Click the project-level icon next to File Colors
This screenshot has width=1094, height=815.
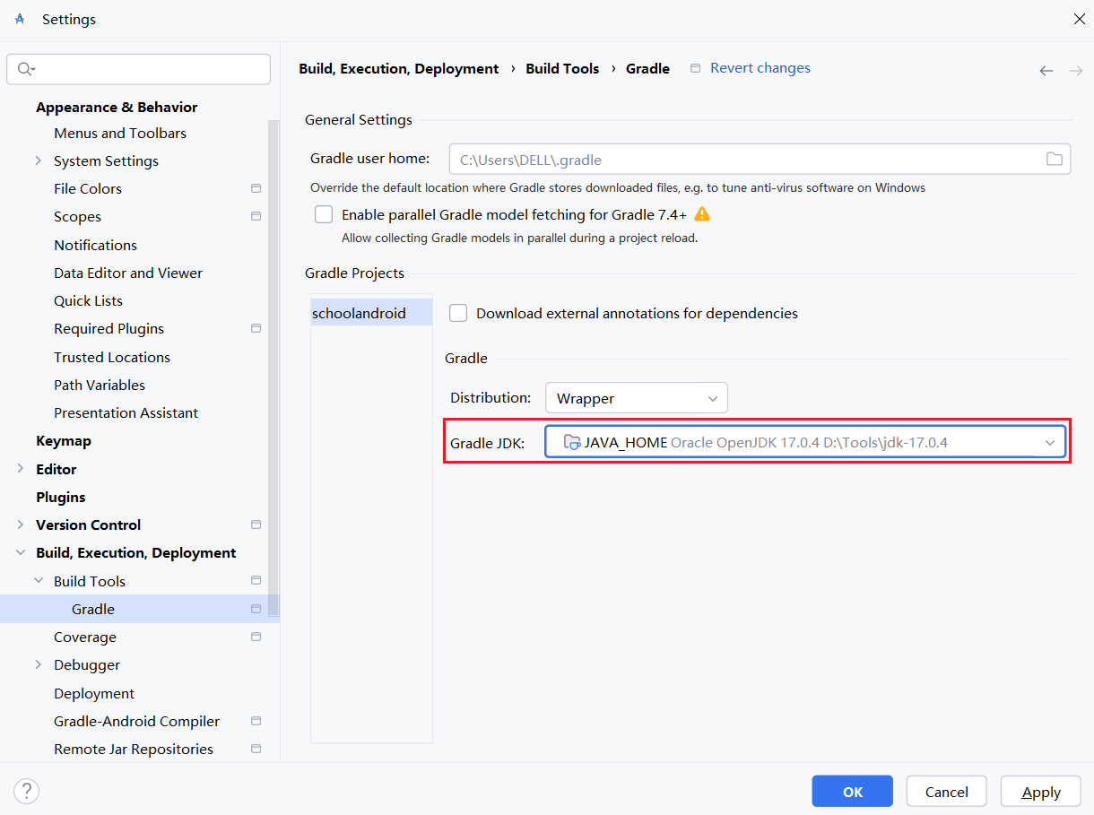pyautogui.click(x=256, y=188)
